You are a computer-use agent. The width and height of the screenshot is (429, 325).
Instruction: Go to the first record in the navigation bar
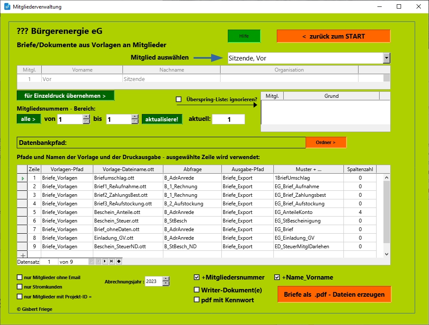[x=92, y=262]
